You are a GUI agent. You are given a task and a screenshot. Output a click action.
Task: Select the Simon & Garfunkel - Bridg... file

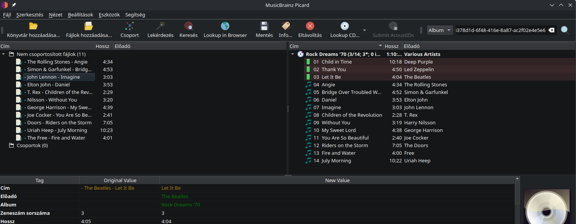(x=58, y=69)
